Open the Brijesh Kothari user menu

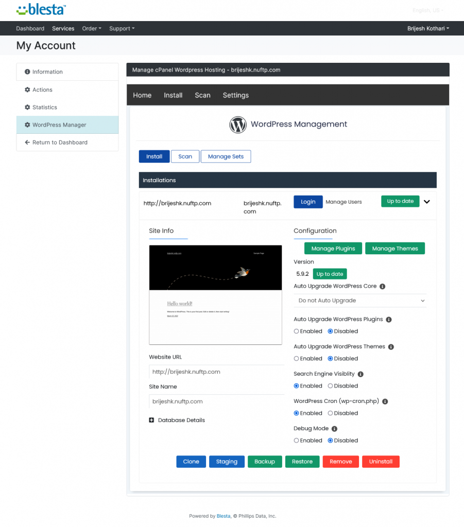point(428,29)
